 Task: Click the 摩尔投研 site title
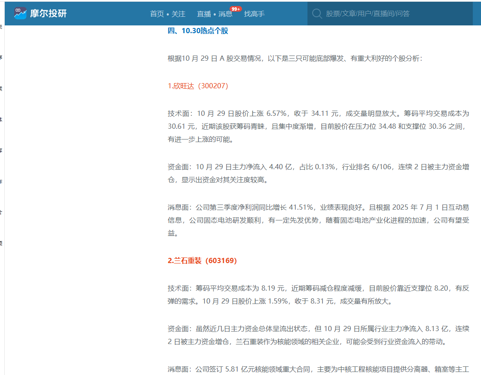(x=48, y=13)
